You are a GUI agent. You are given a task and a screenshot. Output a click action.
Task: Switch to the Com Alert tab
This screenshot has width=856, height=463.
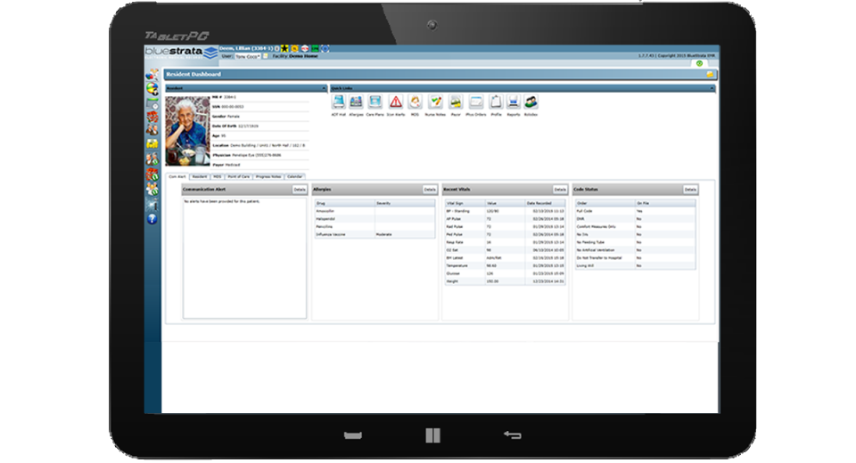tap(177, 176)
